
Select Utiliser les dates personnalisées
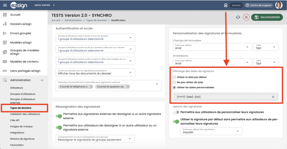175,87
